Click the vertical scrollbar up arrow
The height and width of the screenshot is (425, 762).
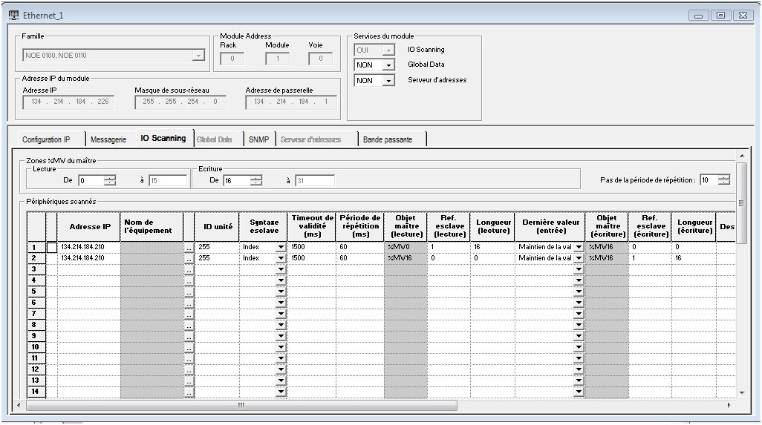[742, 156]
